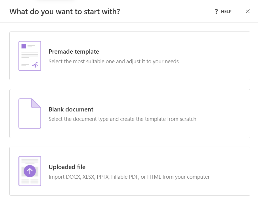Screen dimensions: 258x213
Task: Click the text about creating template from scratch
Action: (x=122, y=119)
